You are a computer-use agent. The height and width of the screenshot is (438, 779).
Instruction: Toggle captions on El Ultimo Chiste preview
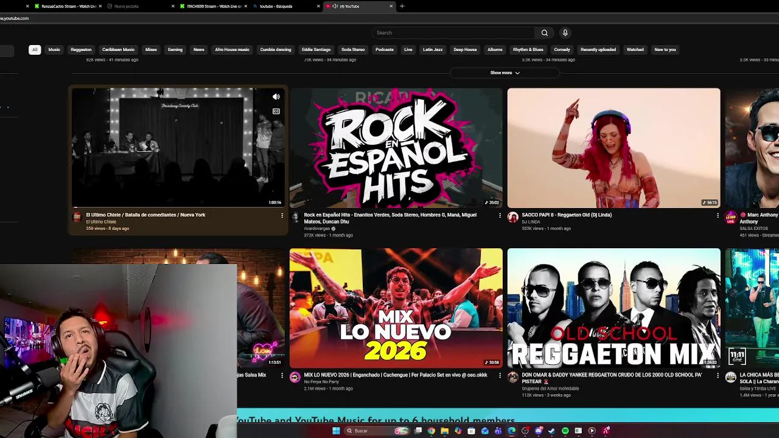click(276, 111)
